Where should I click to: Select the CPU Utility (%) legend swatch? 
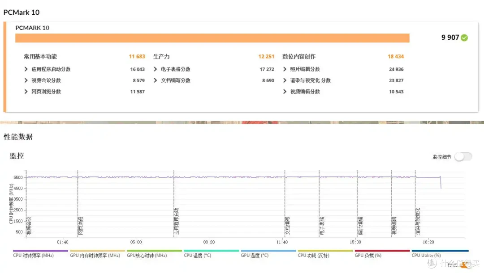(440, 251)
